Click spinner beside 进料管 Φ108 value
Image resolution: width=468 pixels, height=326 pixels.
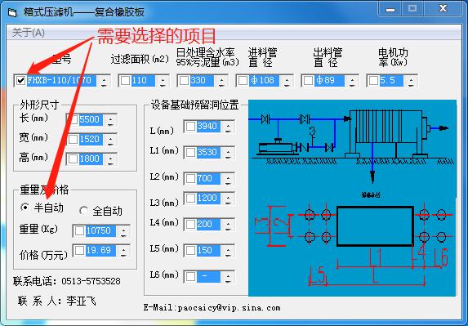point(287,81)
